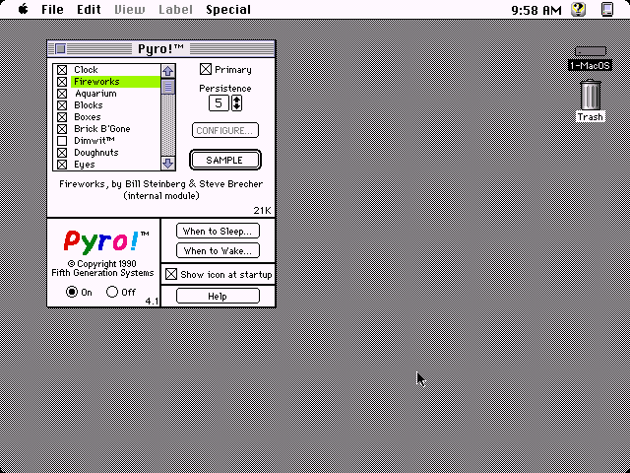This screenshot has height=473, width=630.
Task: Toggle the Eyes module checkbox
Action: pos(62,165)
